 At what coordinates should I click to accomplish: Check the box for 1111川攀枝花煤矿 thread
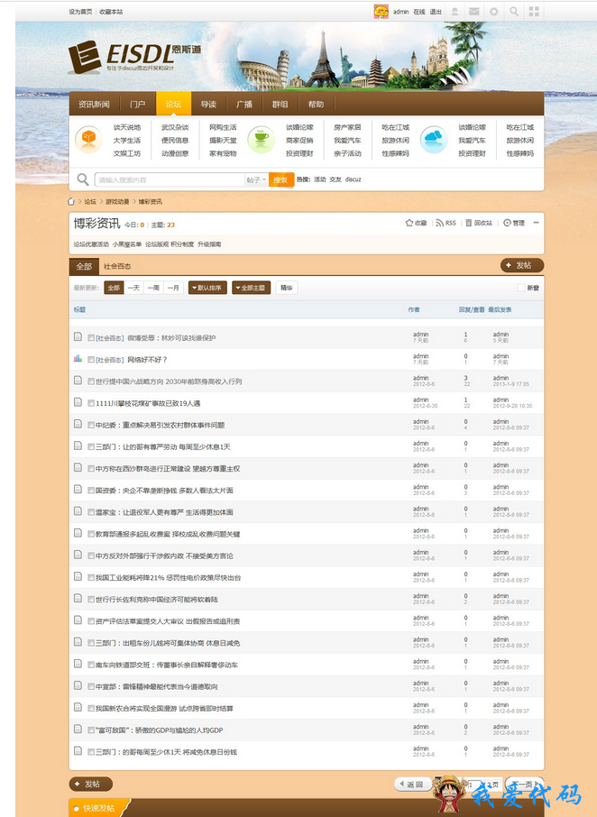pos(91,403)
